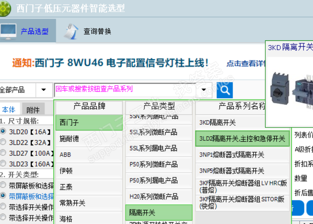Select product type 5SL系列微断产品
Screen dimensions: 313x224
coord(159,132)
